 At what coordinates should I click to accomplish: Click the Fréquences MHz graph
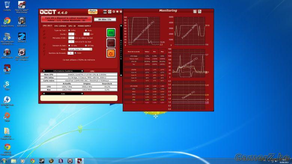pos(189,31)
